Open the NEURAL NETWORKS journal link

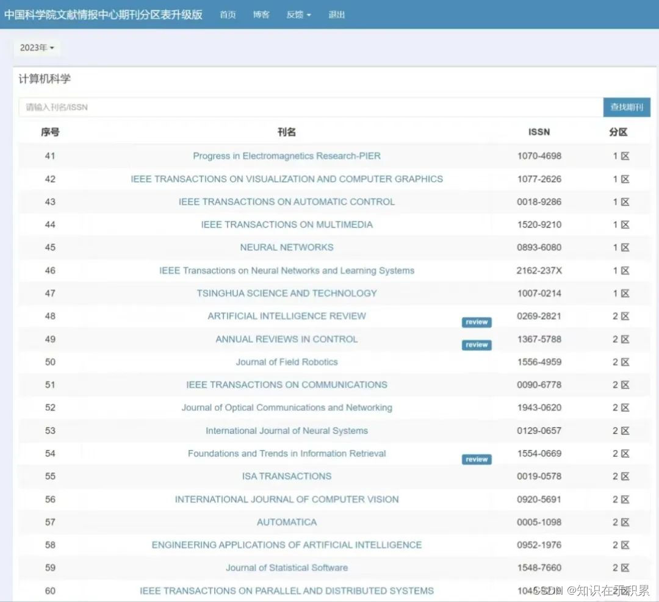pos(287,248)
